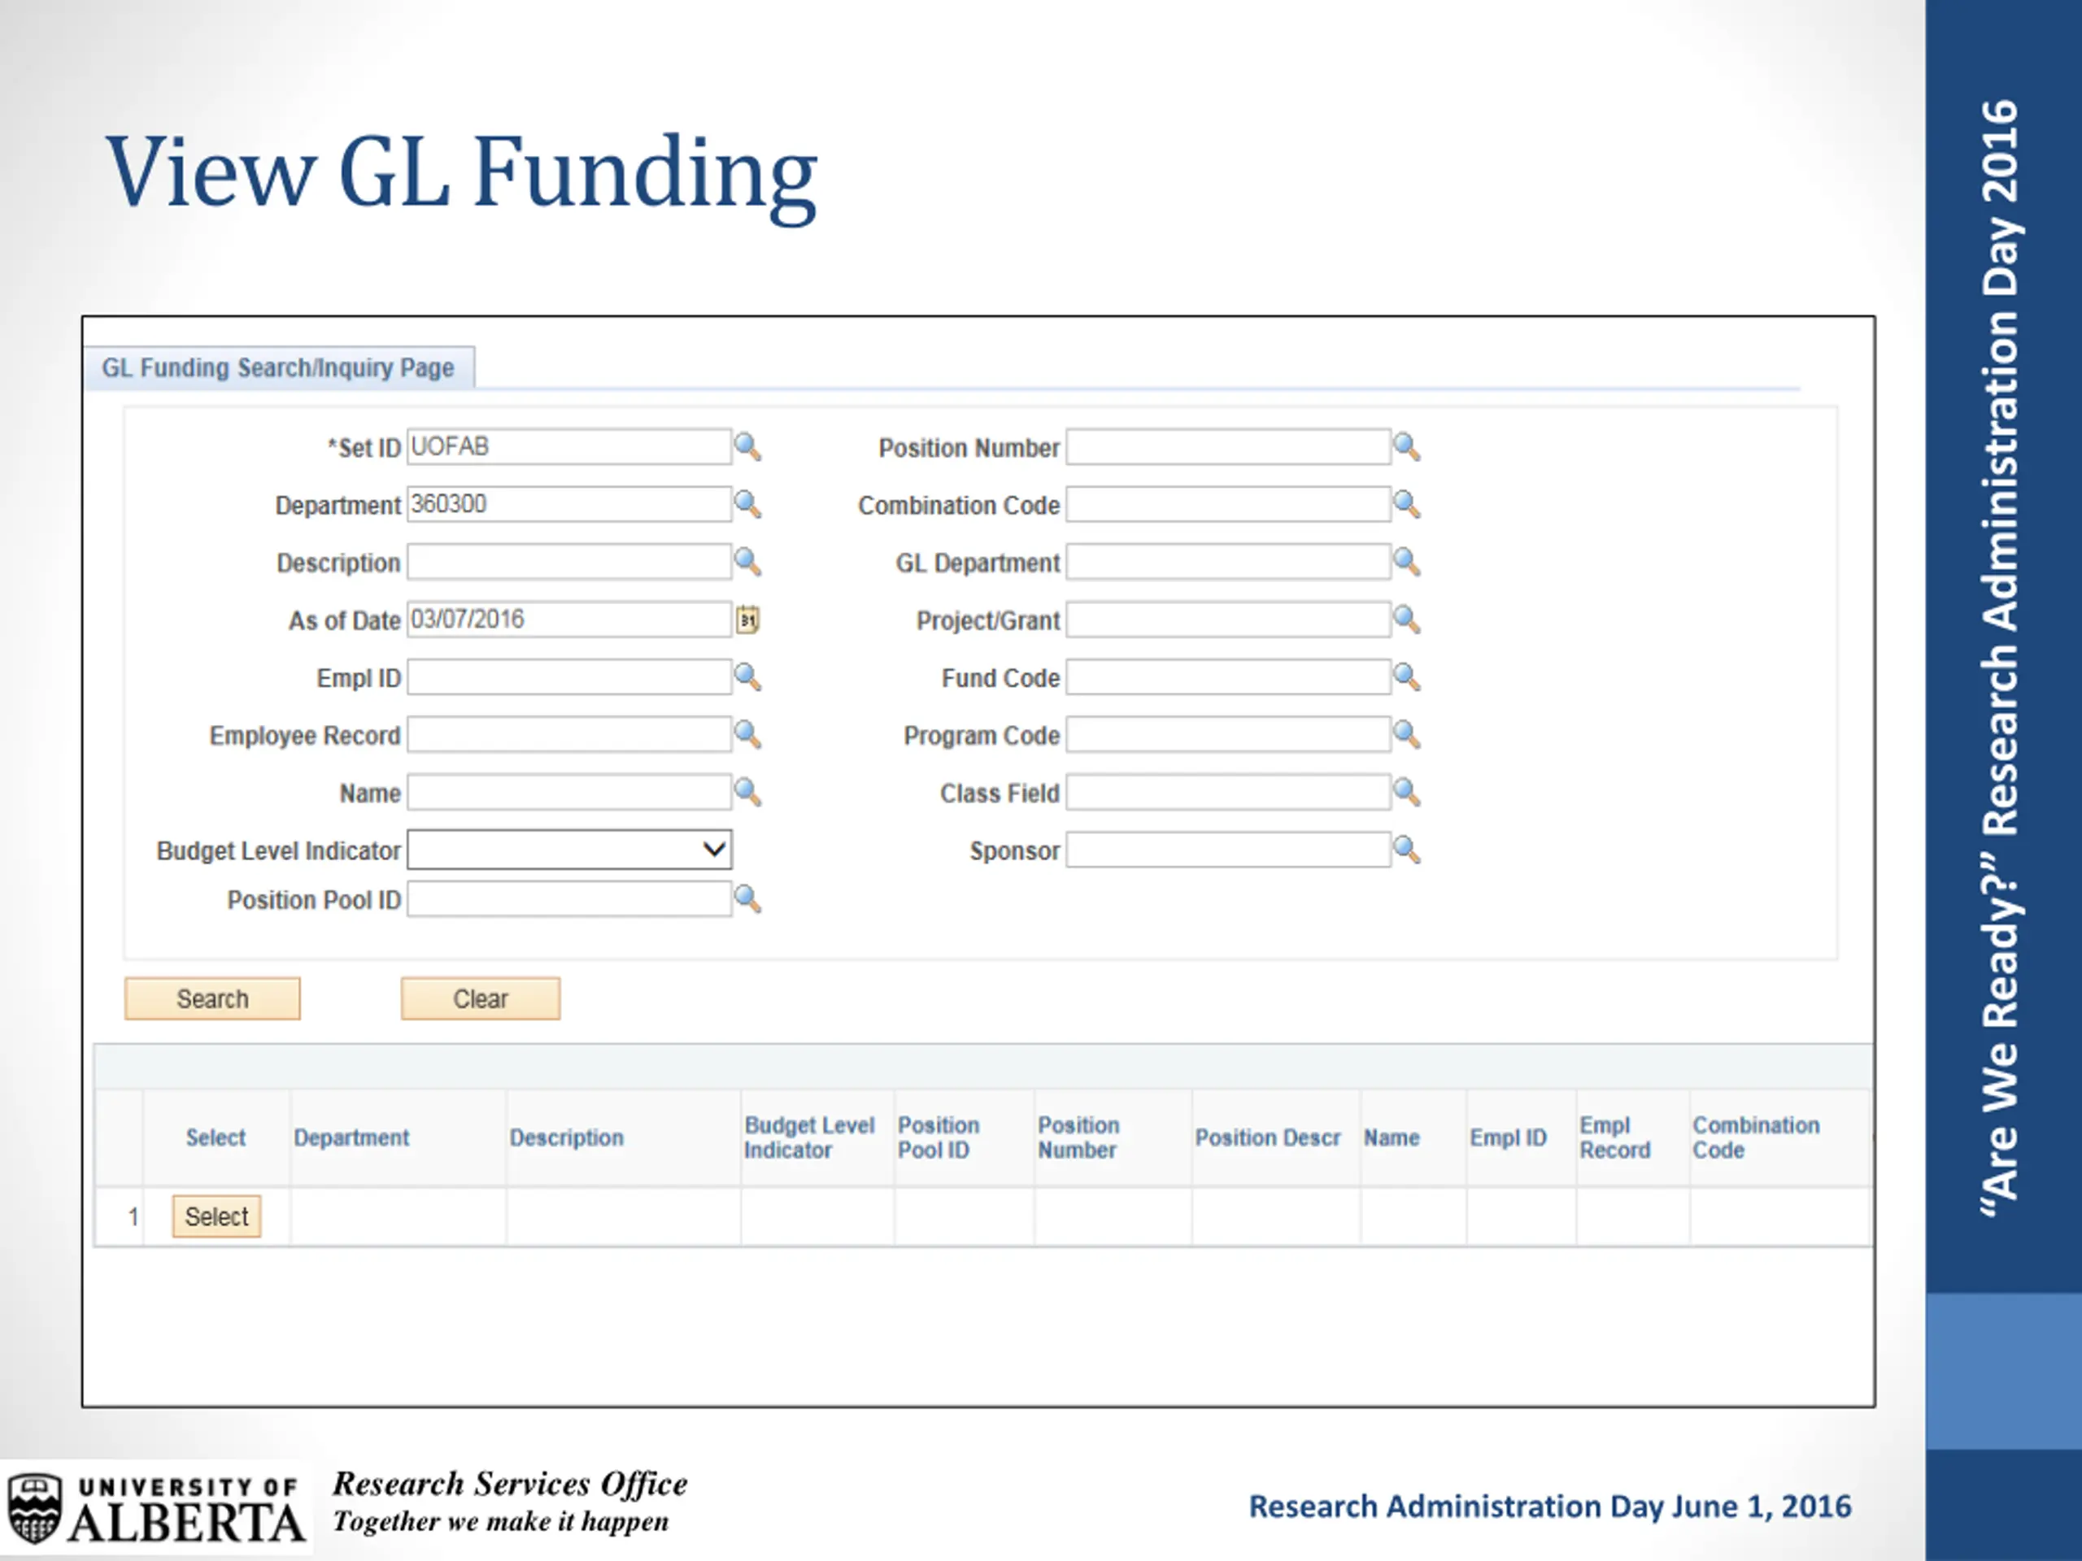The height and width of the screenshot is (1561, 2082).
Task: Open lookup for GL Department field
Action: click(1406, 562)
